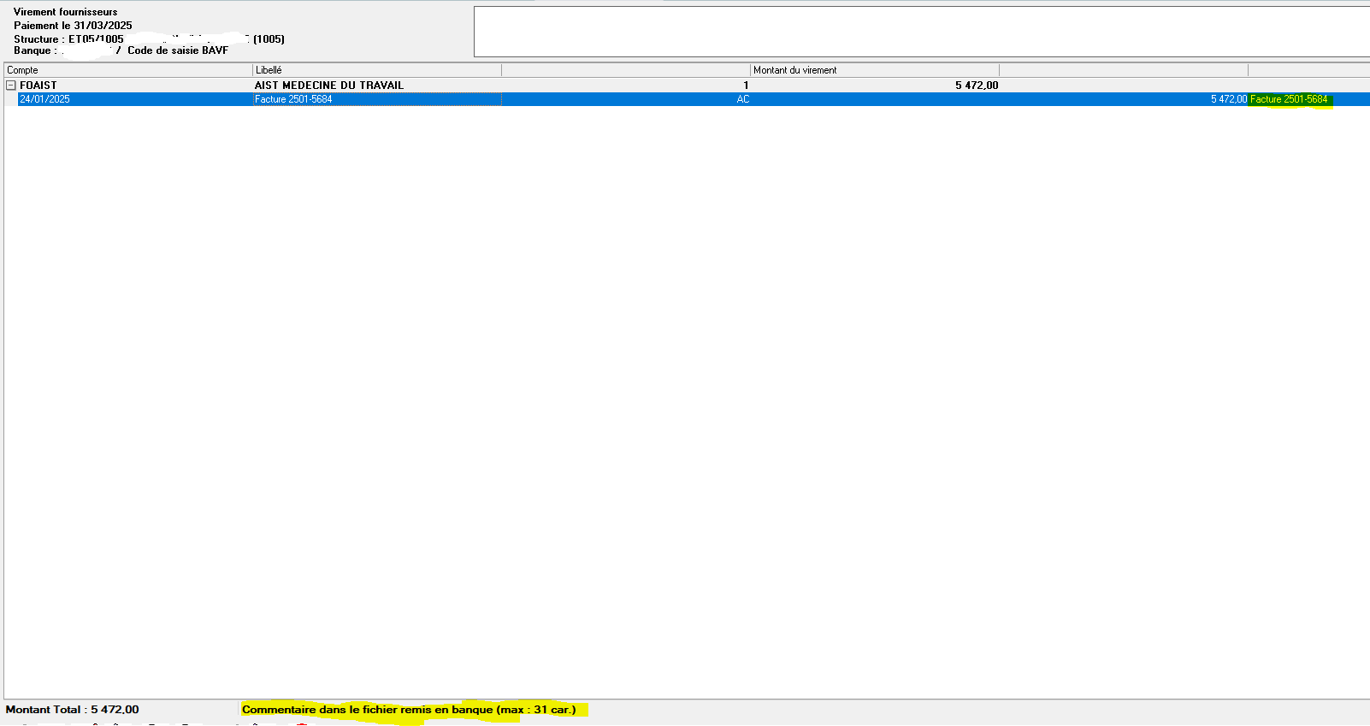Select the 24/01/2025 date cell
The width and height of the screenshot is (1370, 726).
[x=45, y=99]
